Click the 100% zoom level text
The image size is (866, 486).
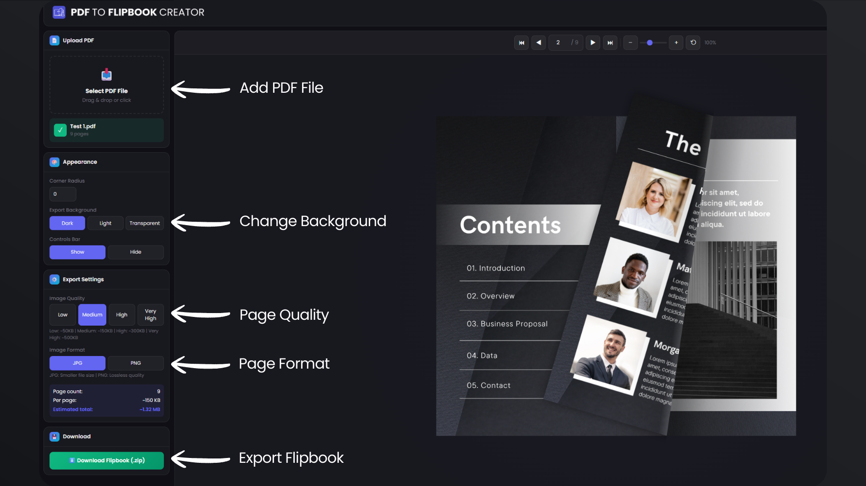tap(710, 43)
